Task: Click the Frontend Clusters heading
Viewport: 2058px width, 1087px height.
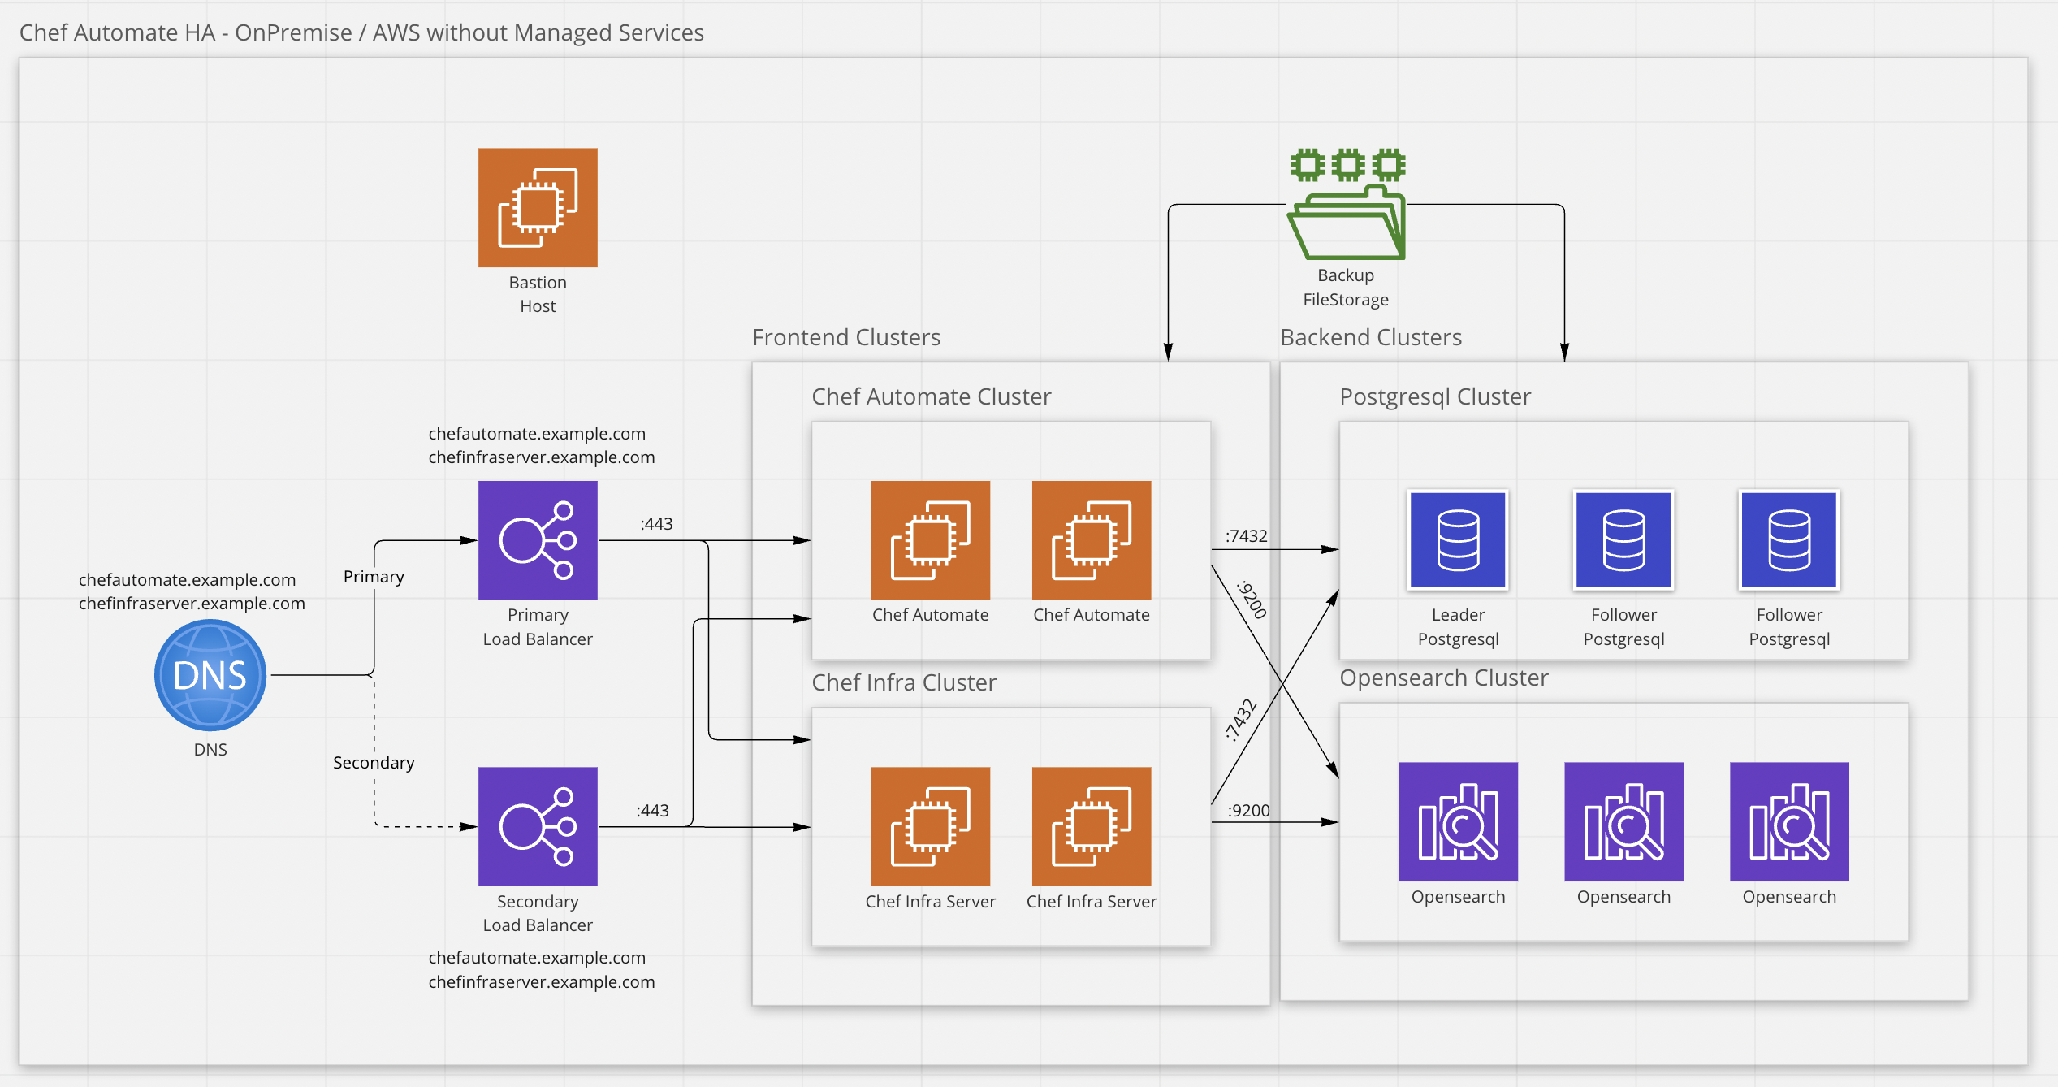Action: click(846, 337)
